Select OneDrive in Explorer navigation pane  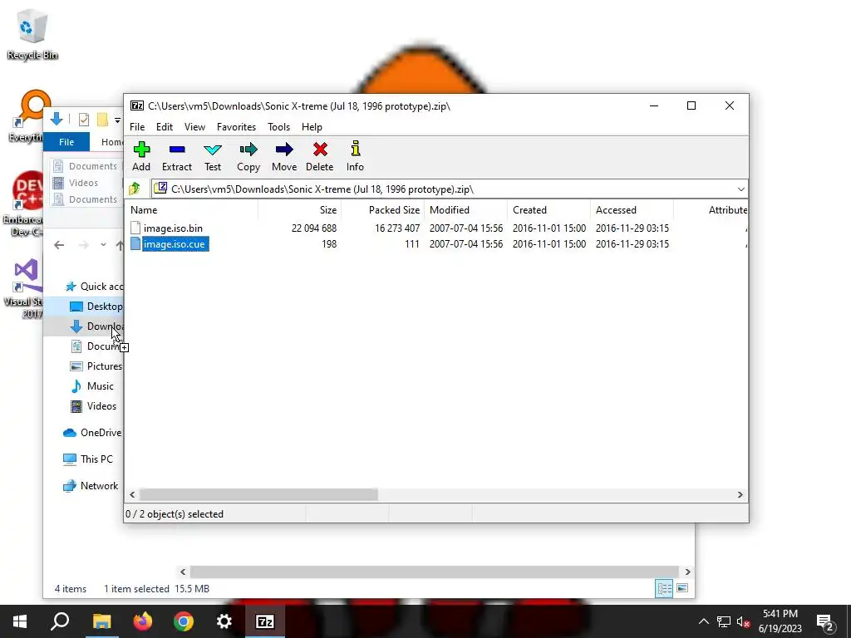[x=93, y=432]
